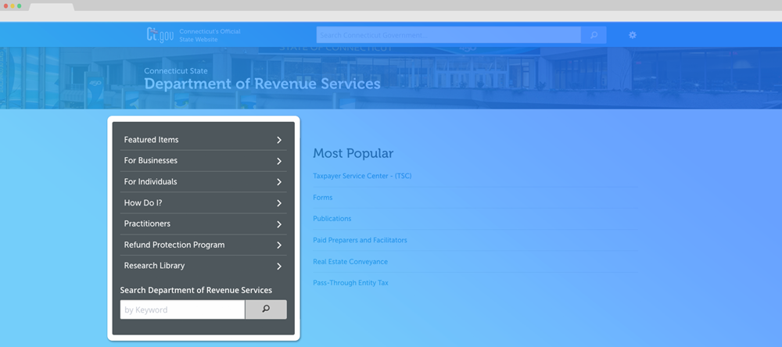
Task: Expand the For Individuals chevron
Action: pyautogui.click(x=279, y=182)
